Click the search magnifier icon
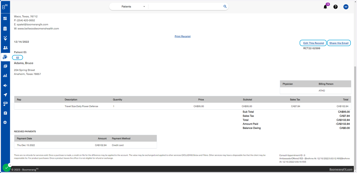 [x=225, y=7]
